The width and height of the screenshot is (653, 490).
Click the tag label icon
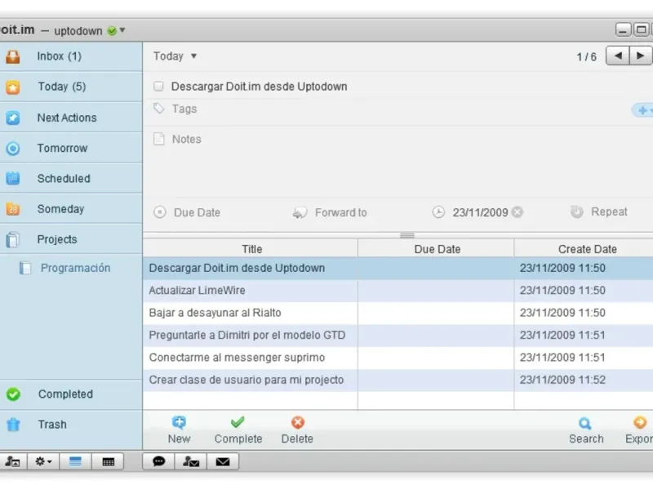click(x=158, y=109)
